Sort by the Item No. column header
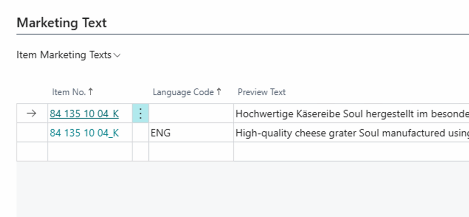This screenshot has height=217, width=469. (x=69, y=92)
